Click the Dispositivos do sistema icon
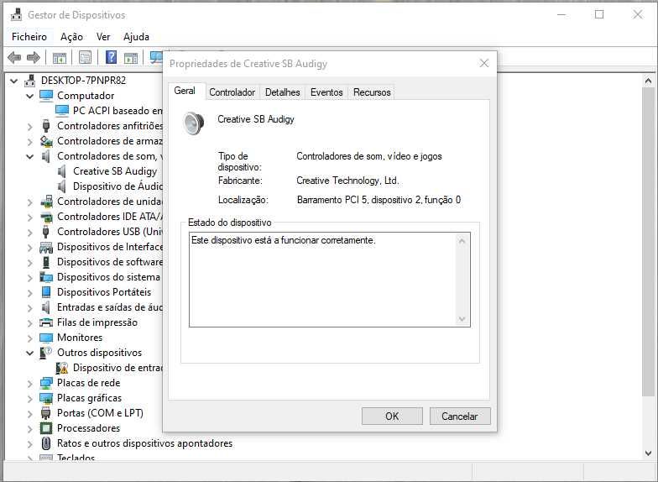This screenshot has height=482, width=658. (46, 277)
